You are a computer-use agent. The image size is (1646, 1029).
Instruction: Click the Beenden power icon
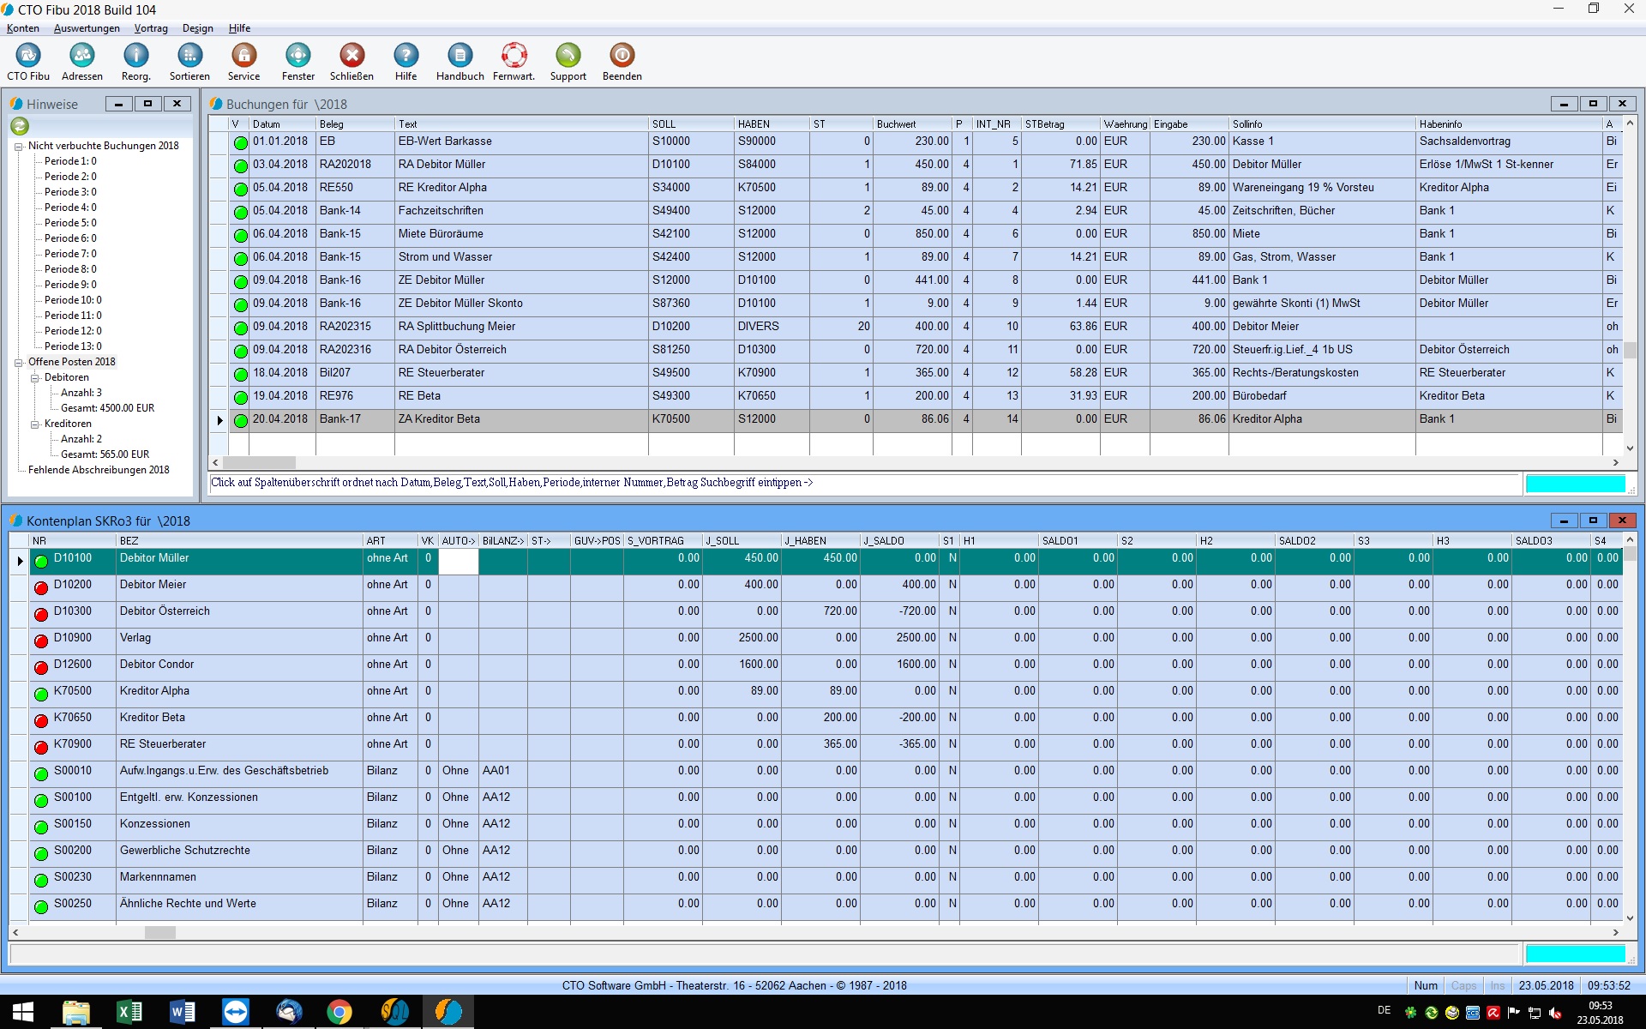tap(622, 57)
